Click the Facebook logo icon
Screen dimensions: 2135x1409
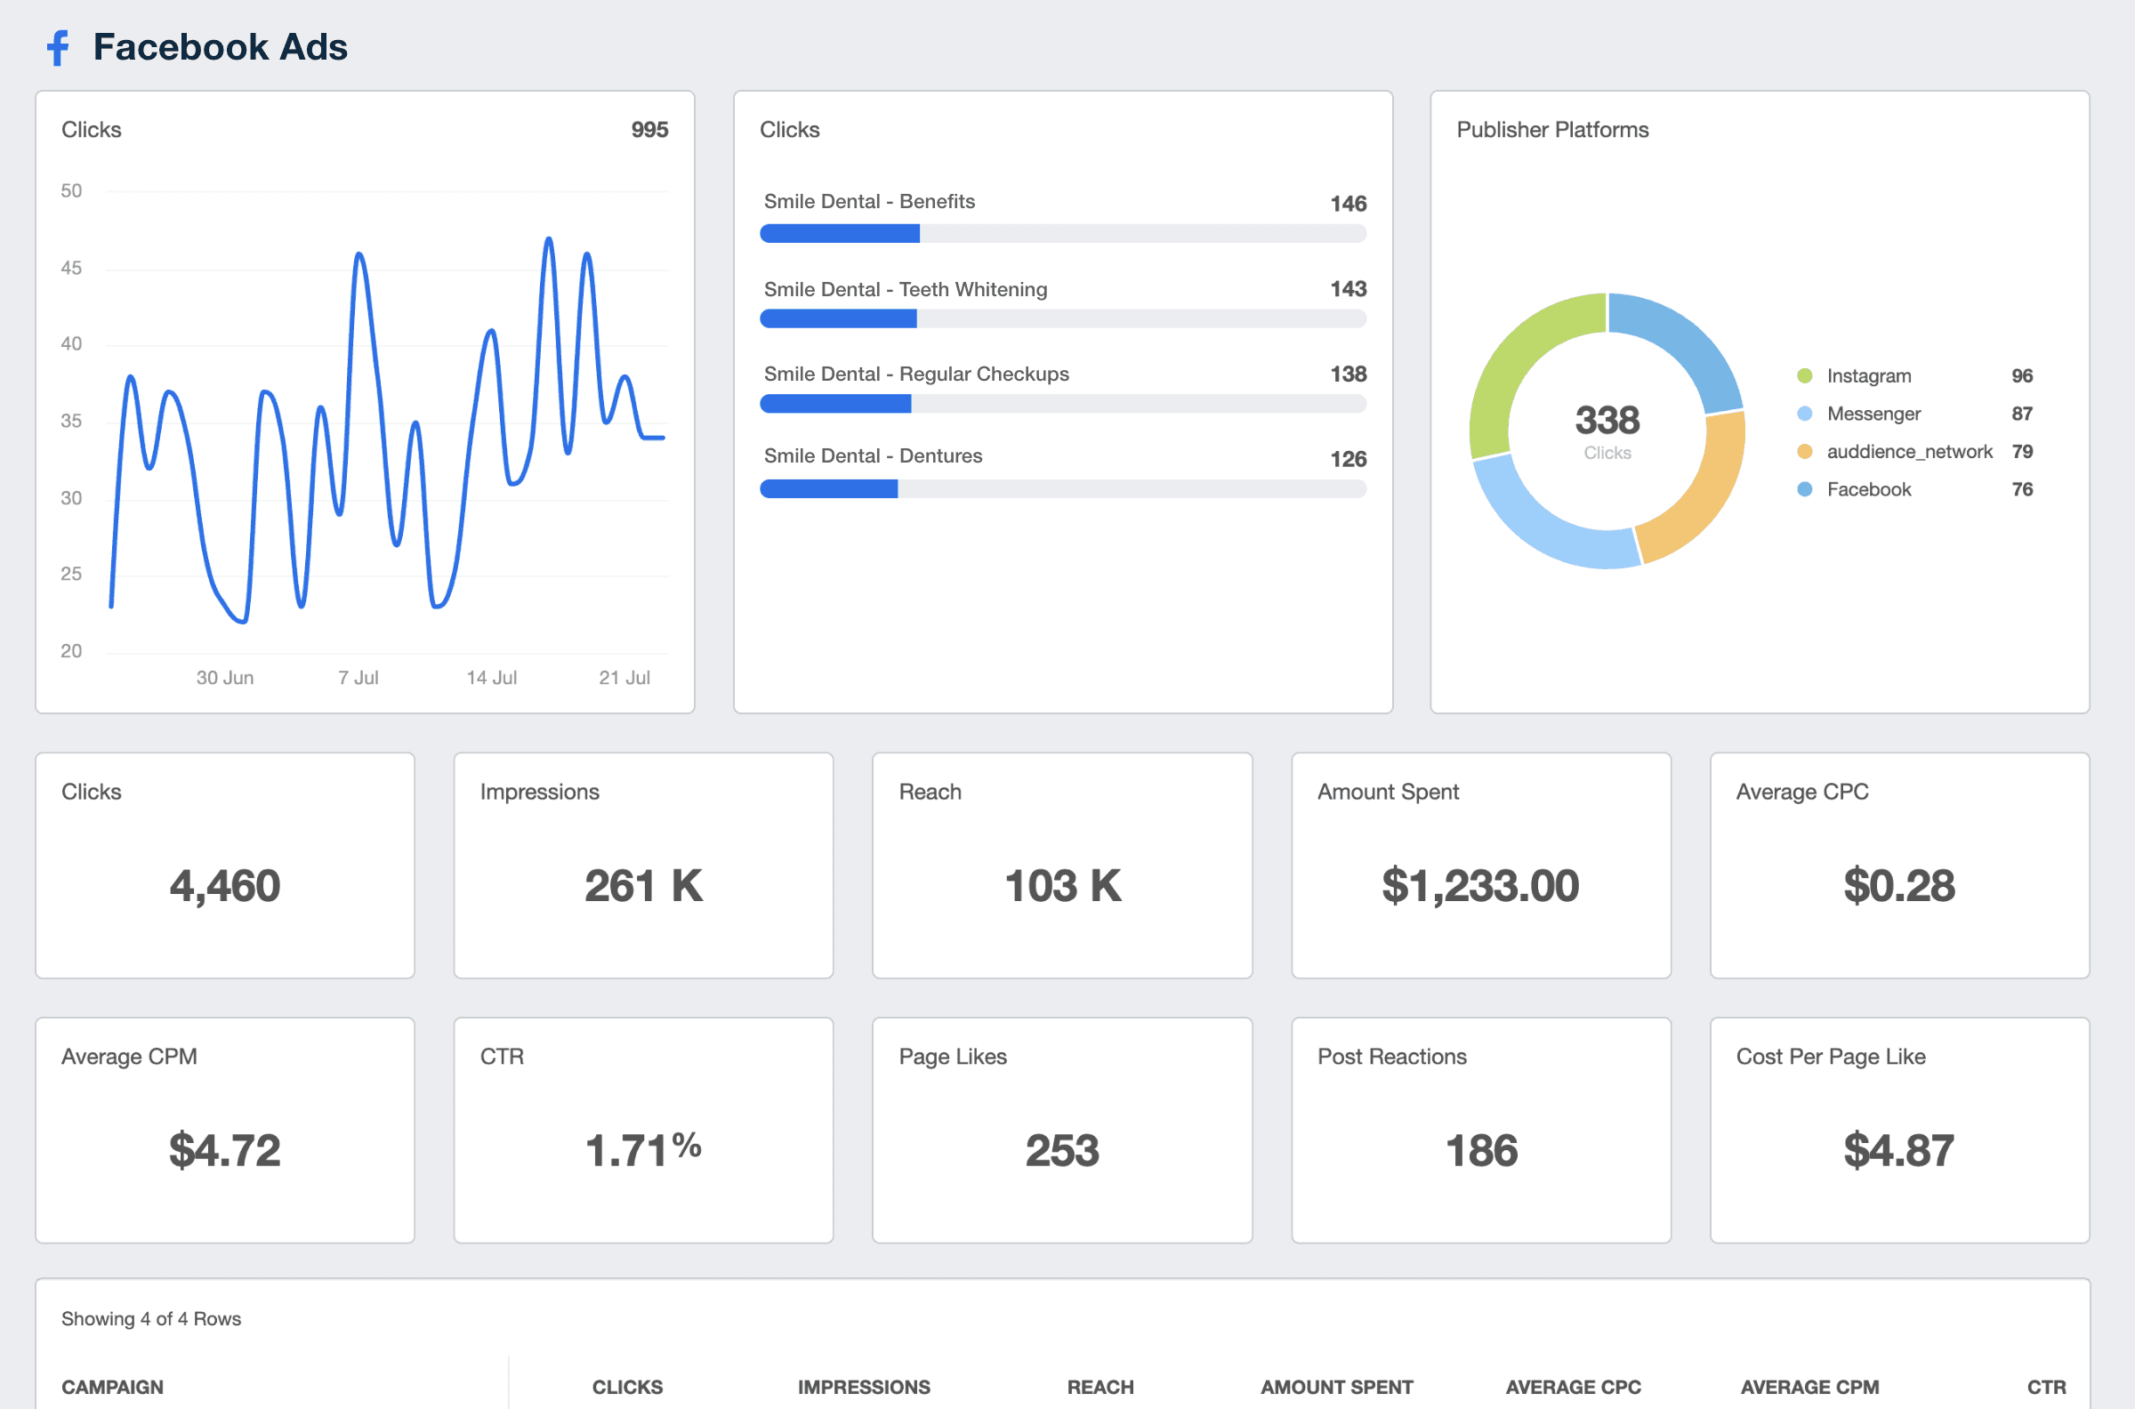pos(59,48)
